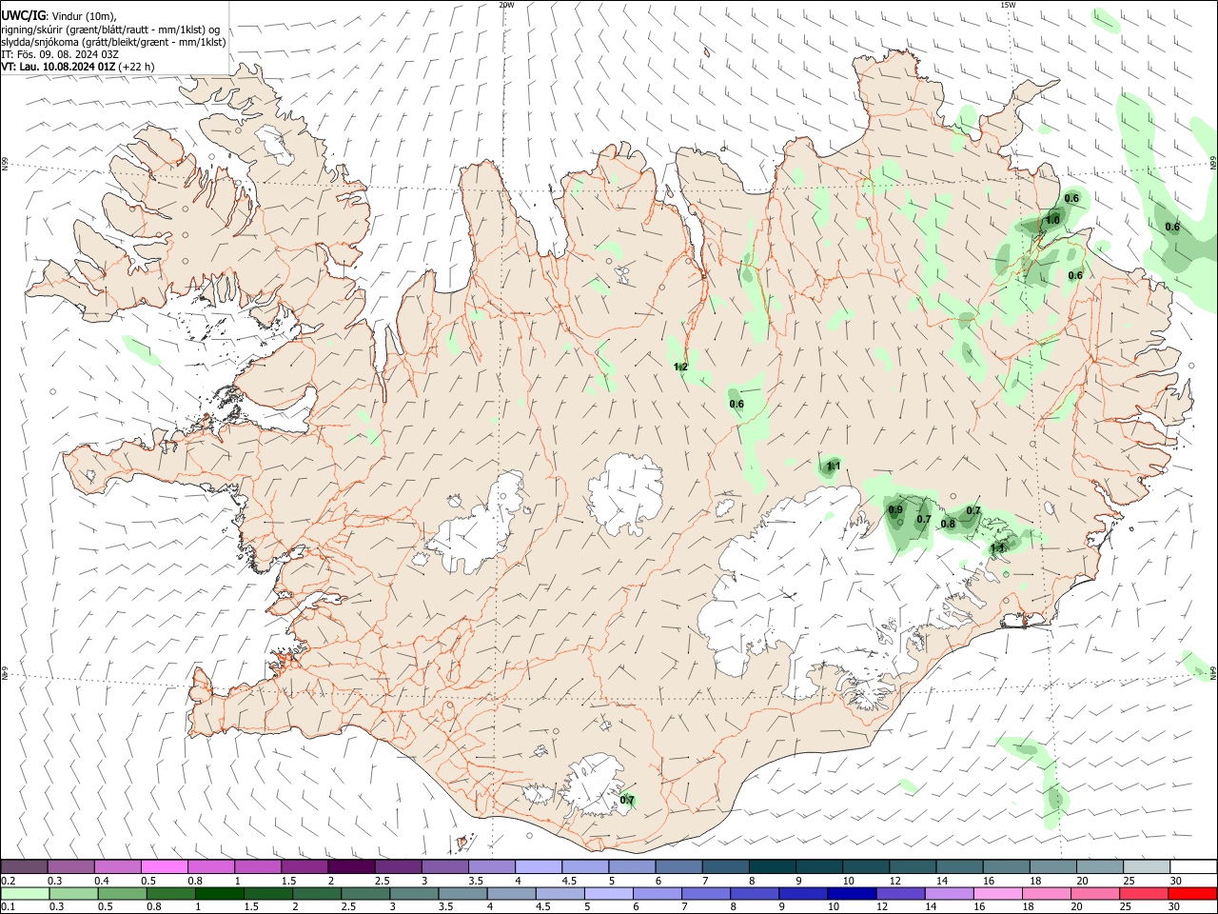The image size is (1218, 914).
Task: Pick the medium green swatch between 0.3 and 0.5, bottom row
Action: tap(74, 893)
